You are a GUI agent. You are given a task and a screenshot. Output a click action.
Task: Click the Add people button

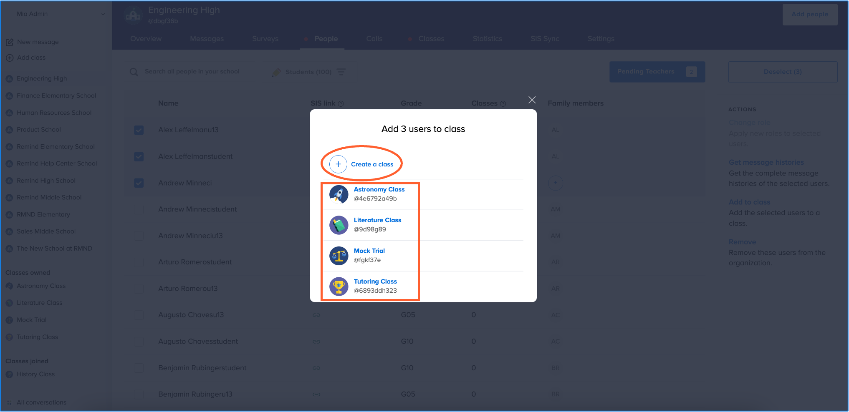coord(809,15)
